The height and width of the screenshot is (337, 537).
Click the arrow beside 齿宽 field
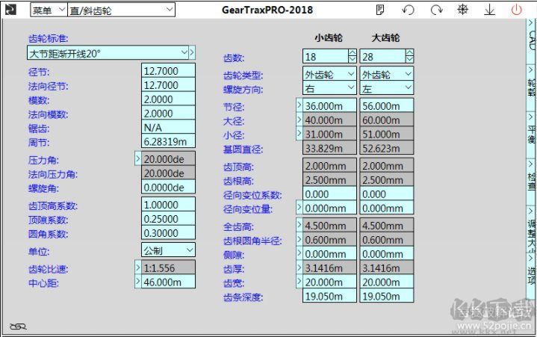(x=299, y=281)
